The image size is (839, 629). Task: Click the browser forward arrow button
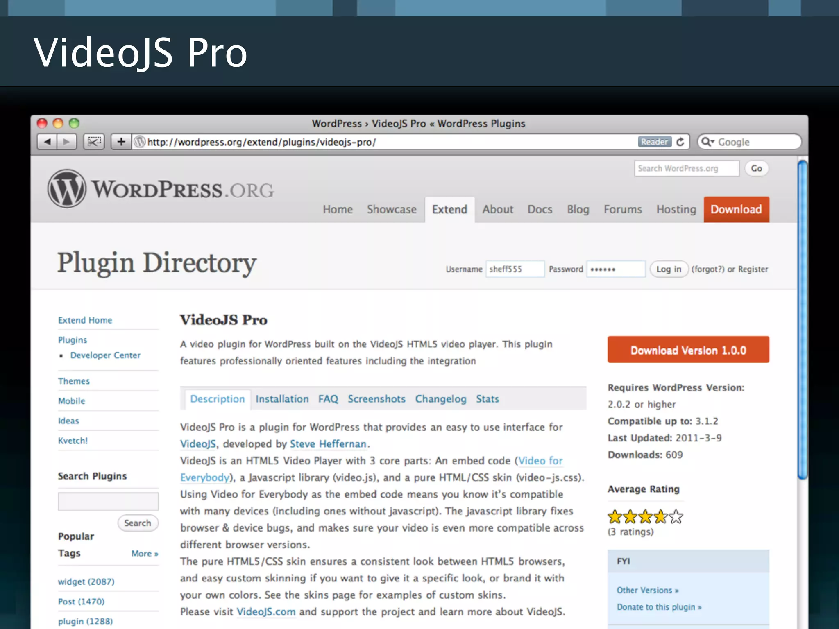coord(67,142)
